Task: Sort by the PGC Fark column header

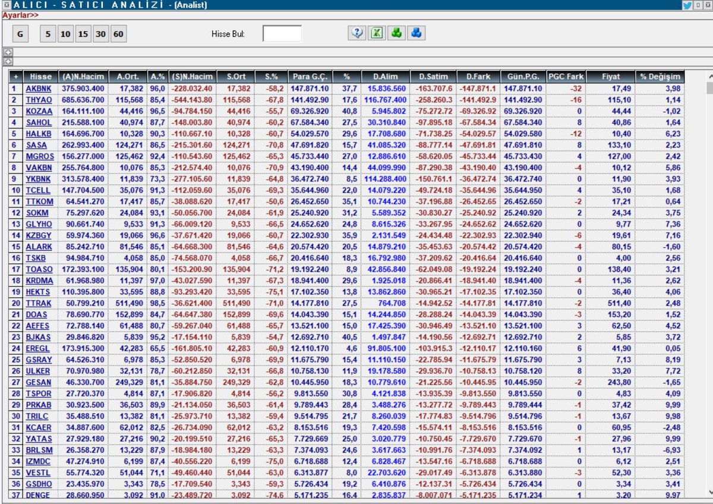Action: pyautogui.click(x=566, y=77)
